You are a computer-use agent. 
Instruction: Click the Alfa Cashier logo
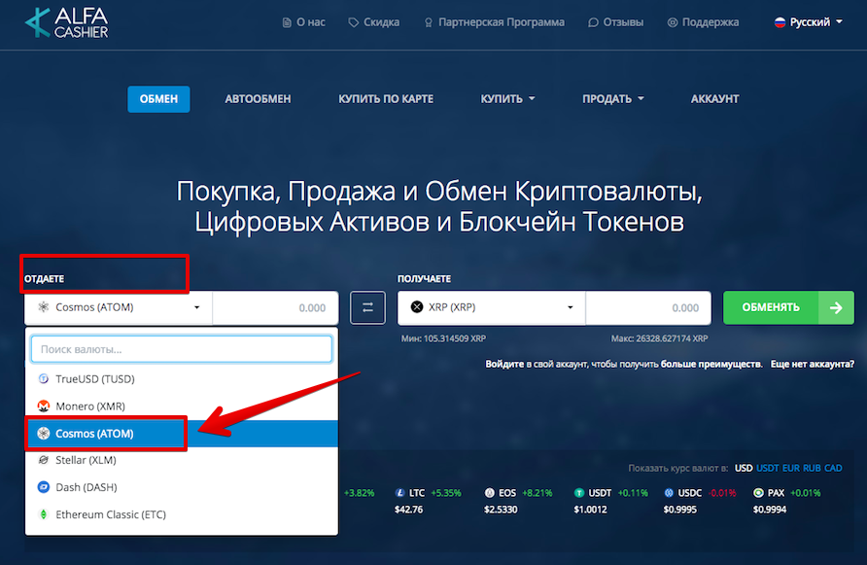(66, 22)
